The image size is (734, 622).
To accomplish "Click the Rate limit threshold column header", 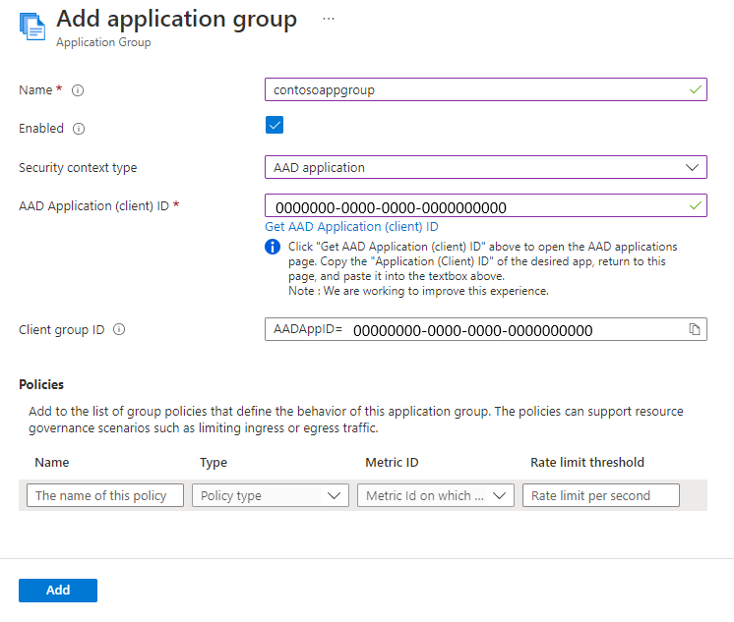I will (x=587, y=462).
